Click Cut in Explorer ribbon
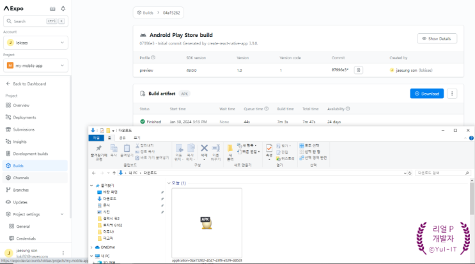Image resolution: width=475 pixels, height=264 pixels. [x=145, y=145]
